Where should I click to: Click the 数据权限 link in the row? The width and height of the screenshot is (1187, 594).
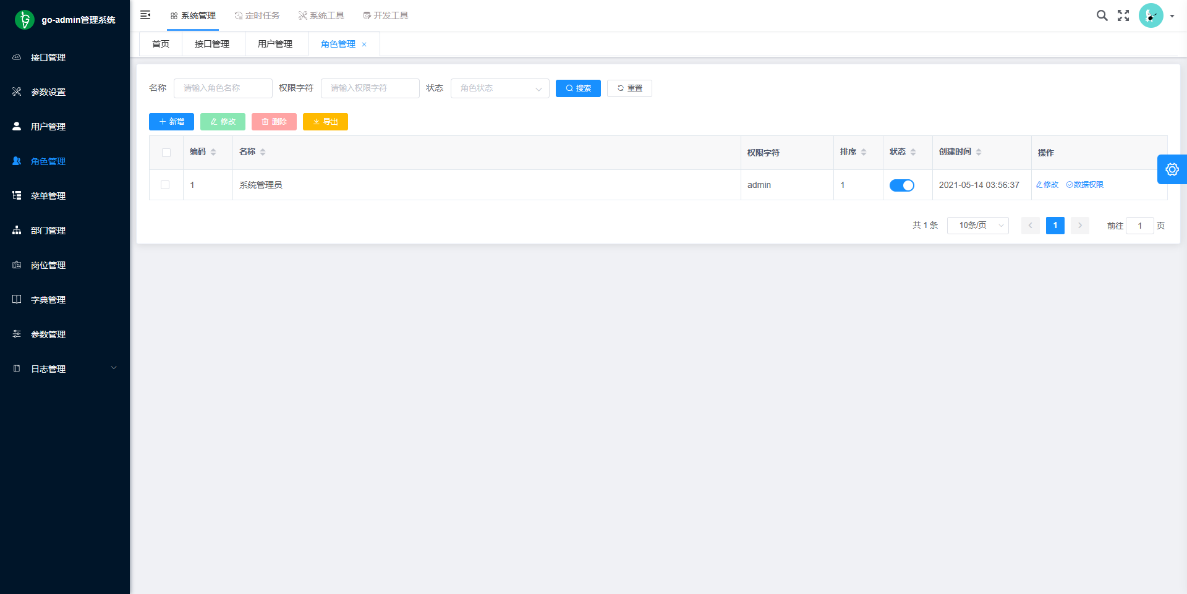pos(1085,185)
